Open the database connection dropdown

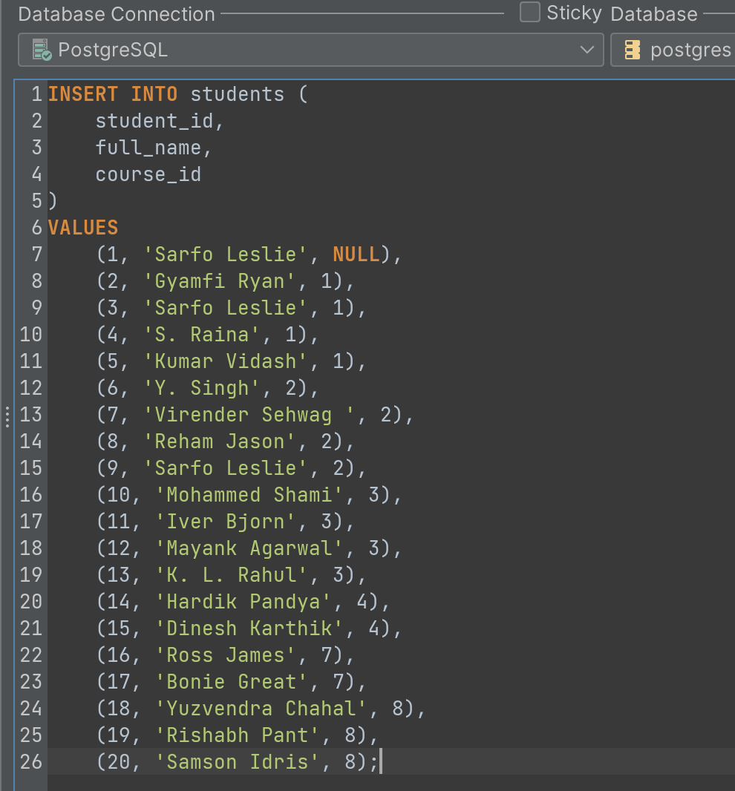click(588, 50)
